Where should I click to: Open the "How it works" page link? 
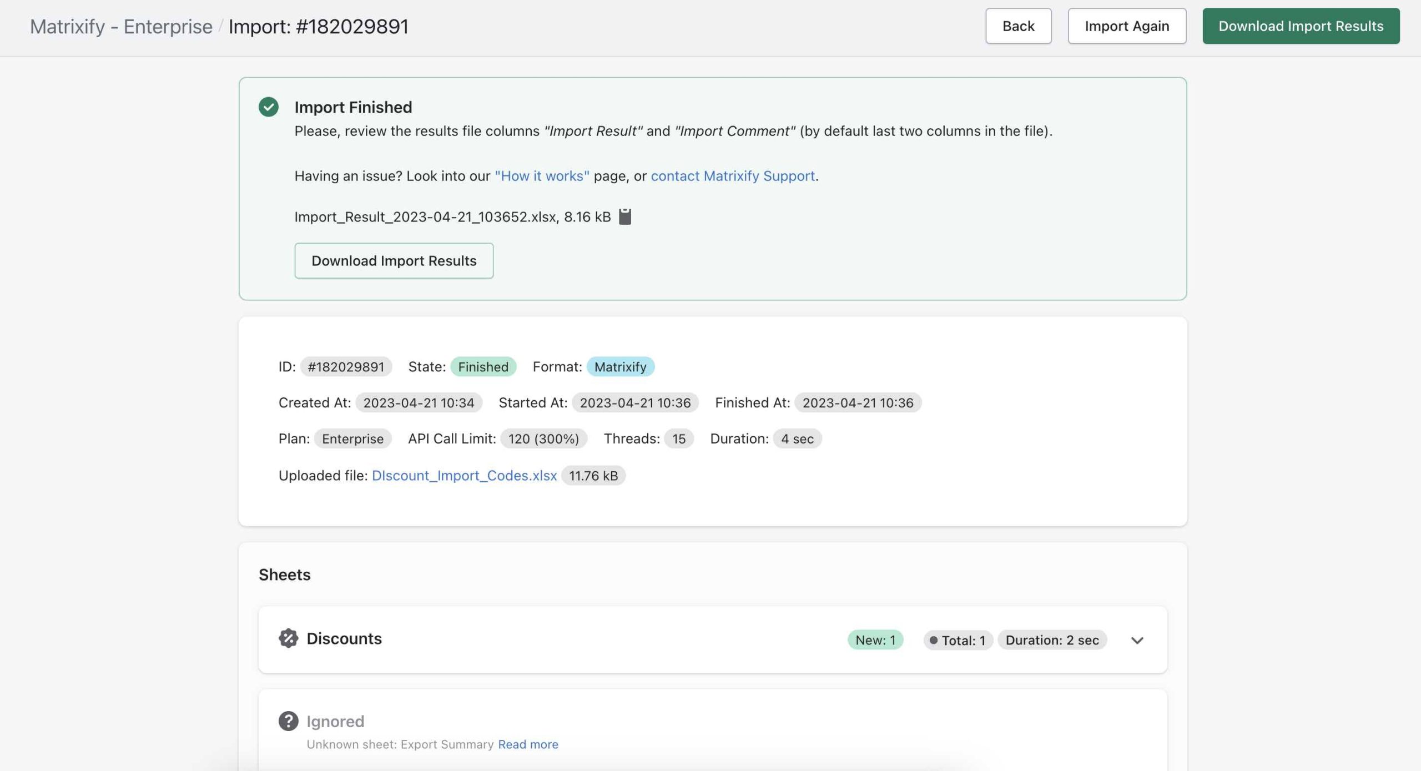click(542, 176)
